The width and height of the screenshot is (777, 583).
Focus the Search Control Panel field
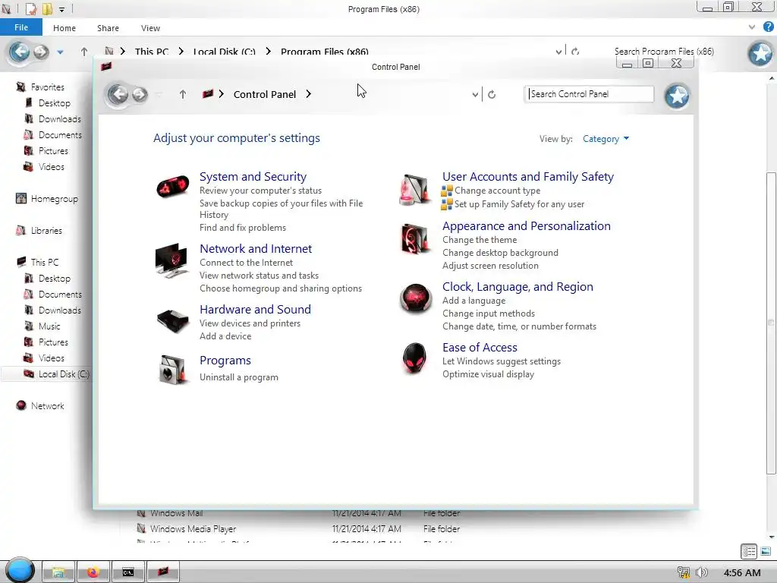(589, 94)
